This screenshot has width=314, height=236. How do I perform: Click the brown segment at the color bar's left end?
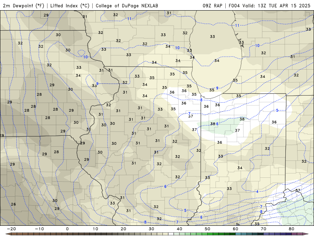coord(14,234)
